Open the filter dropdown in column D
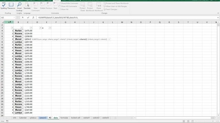220x123 pixels. [41, 28]
